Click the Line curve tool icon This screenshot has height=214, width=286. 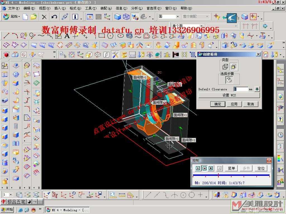pyautogui.click(x=6, y=35)
